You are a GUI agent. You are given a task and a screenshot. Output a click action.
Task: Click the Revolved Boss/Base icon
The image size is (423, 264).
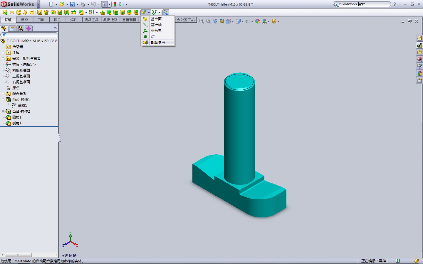click(x=12, y=12)
